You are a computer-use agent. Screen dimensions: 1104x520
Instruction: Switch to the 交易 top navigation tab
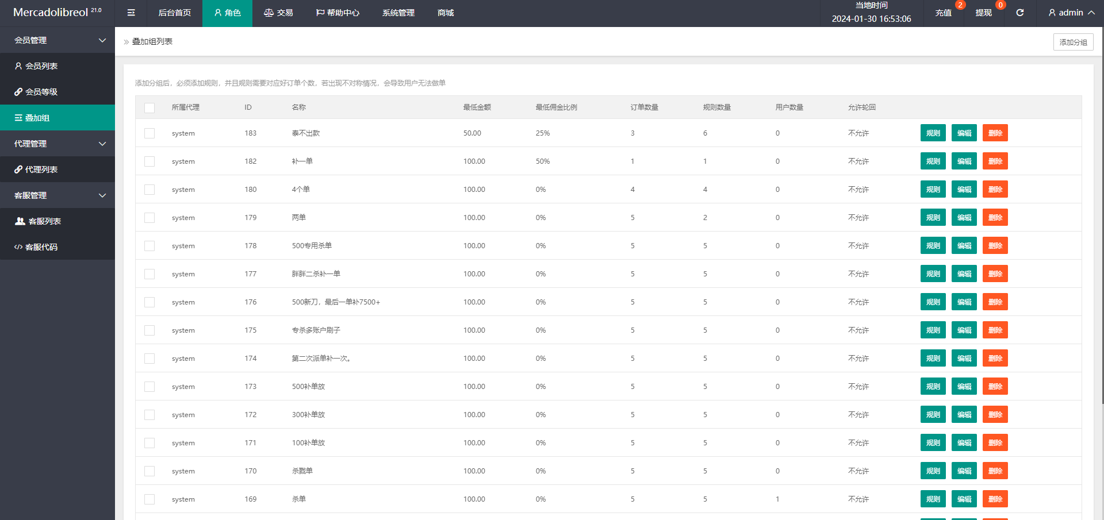(278, 13)
